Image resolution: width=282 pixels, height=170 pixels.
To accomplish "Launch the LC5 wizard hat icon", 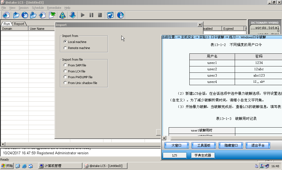I will coord(62,15).
